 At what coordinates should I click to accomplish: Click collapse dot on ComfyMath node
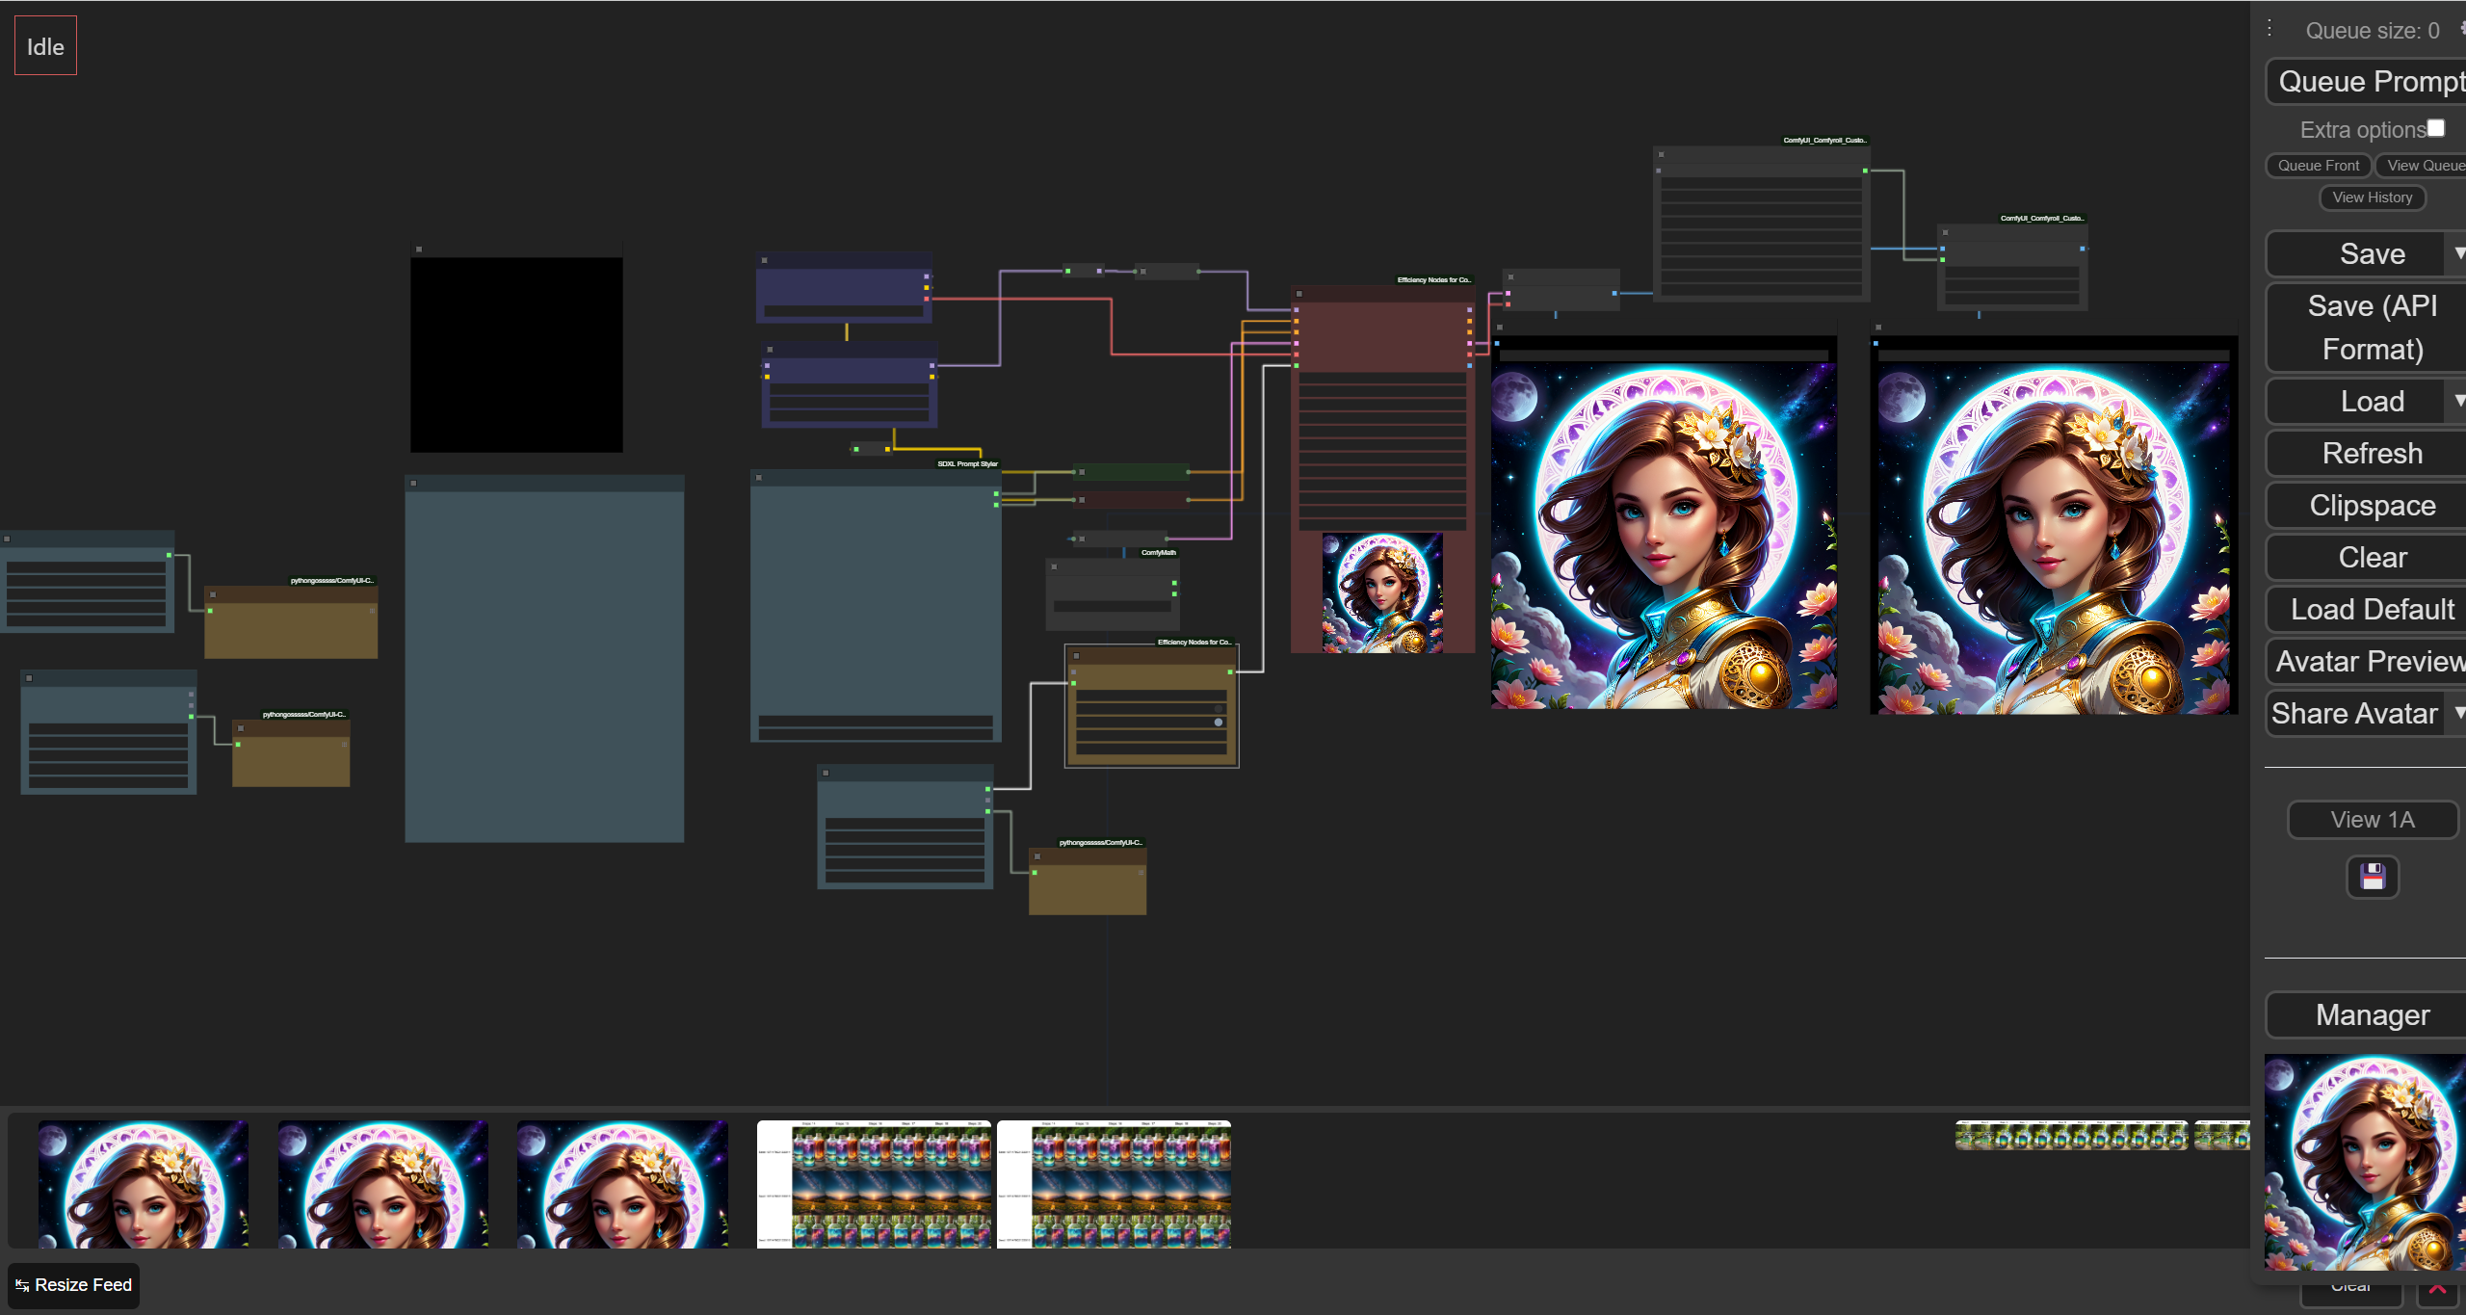point(1055,566)
